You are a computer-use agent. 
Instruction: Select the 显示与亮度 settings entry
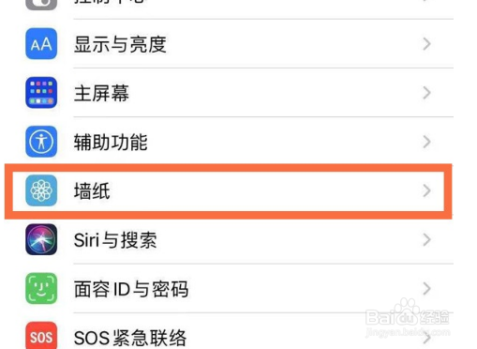click(x=239, y=44)
